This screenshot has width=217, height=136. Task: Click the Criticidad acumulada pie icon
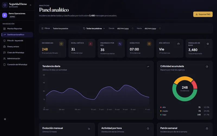click(207, 67)
